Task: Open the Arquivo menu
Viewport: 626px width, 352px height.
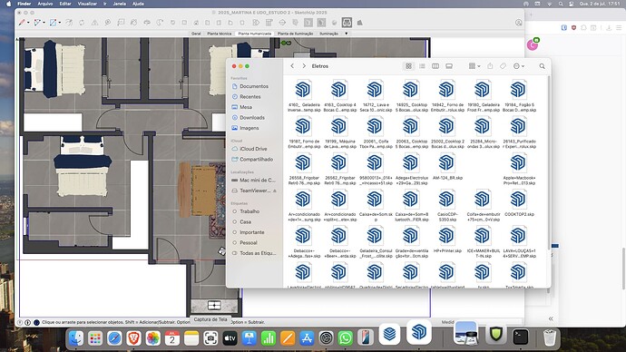Action: tap(45, 4)
